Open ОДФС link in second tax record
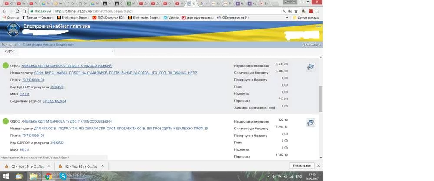The image size is (434, 181). [x=67, y=121]
